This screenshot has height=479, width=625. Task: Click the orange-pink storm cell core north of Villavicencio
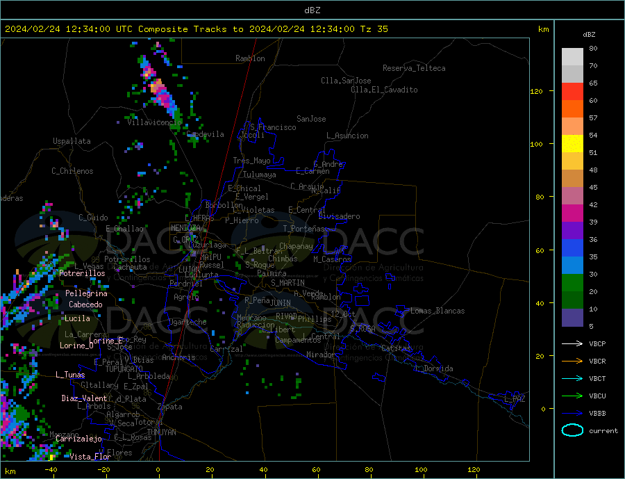tap(157, 87)
